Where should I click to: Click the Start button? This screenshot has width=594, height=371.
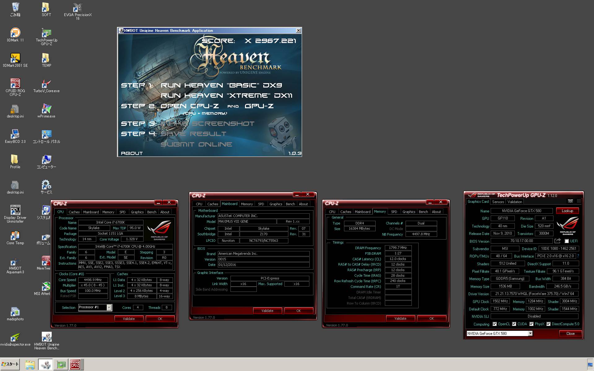coord(10,364)
